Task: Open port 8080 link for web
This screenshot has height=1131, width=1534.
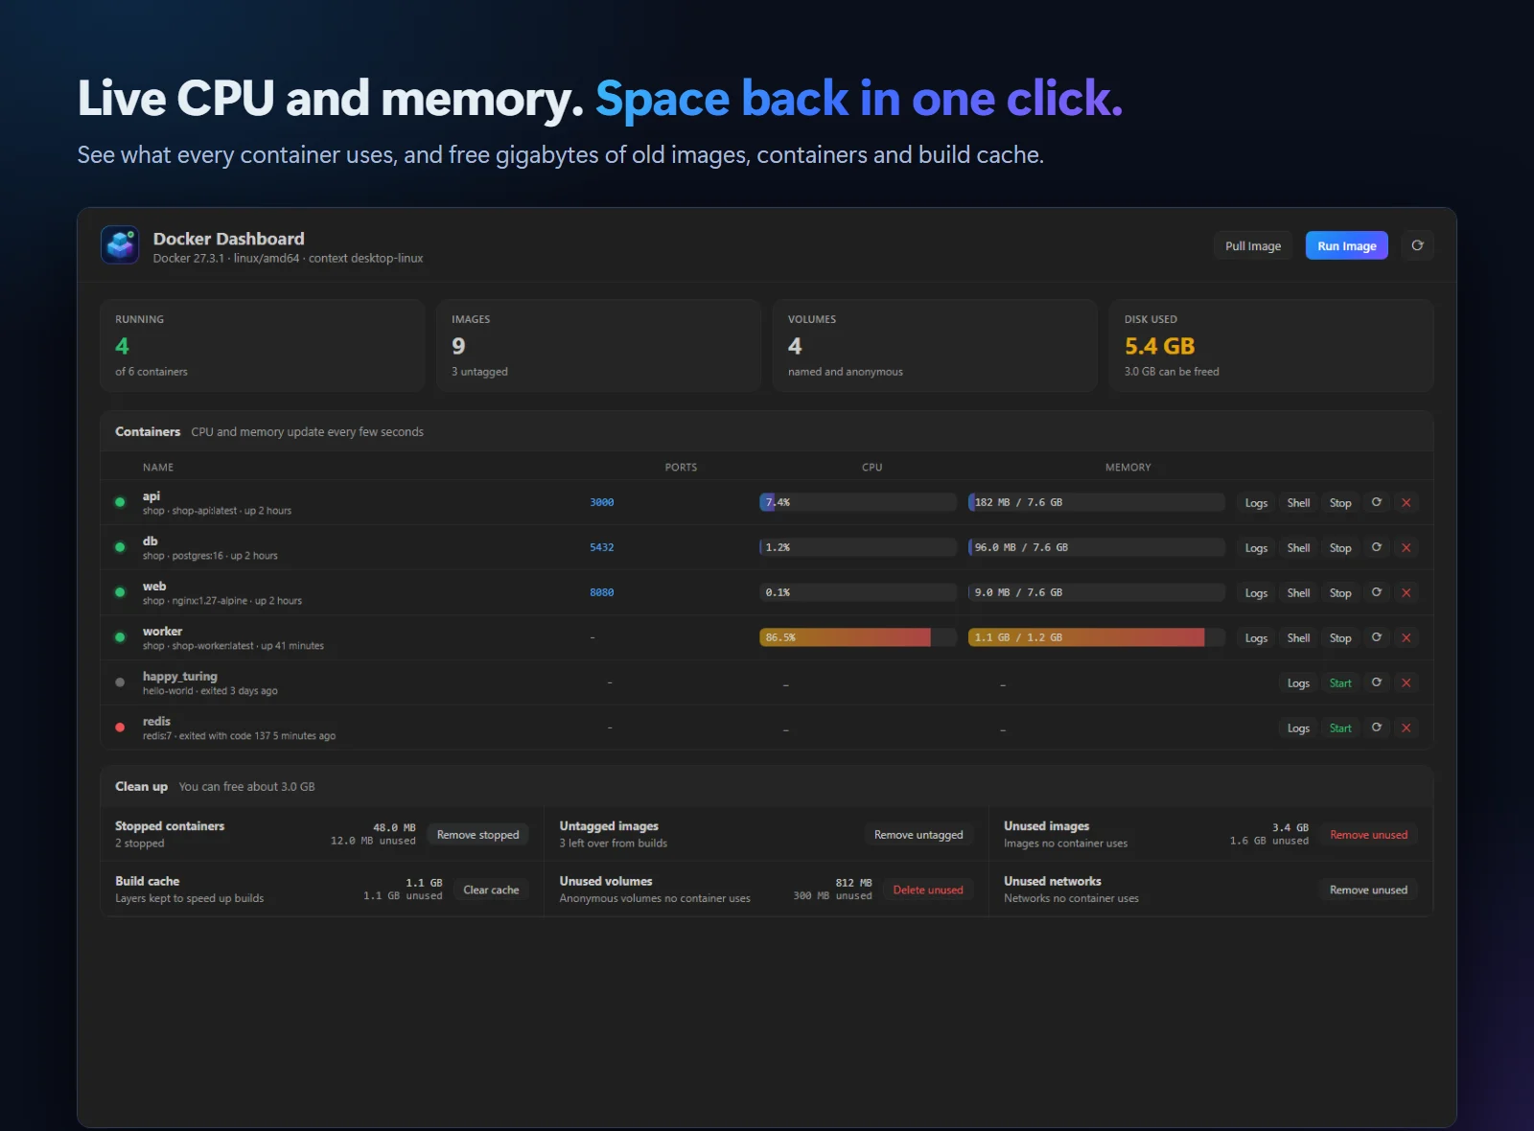Action: (x=601, y=592)
